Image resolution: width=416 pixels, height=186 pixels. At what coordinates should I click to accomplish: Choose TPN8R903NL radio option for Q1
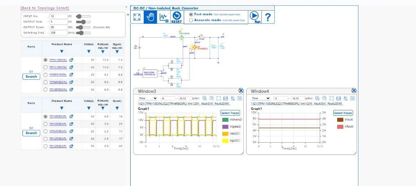pos(45,82)
